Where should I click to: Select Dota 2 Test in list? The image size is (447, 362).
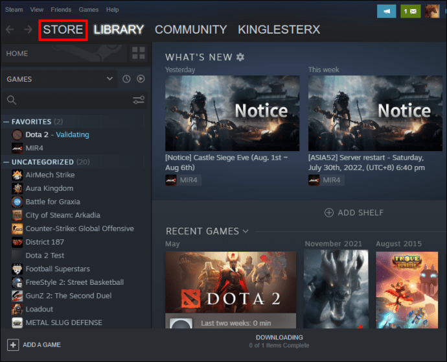pyautogui.click(x=45, y=256)
